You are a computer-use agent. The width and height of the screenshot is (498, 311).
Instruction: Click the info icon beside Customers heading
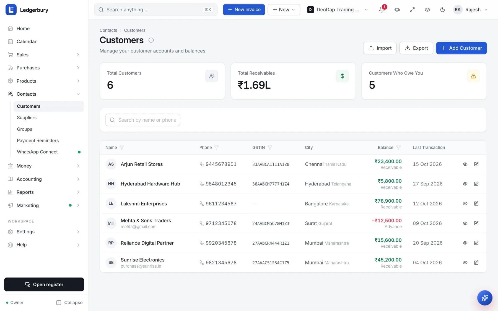click(151, 40)
